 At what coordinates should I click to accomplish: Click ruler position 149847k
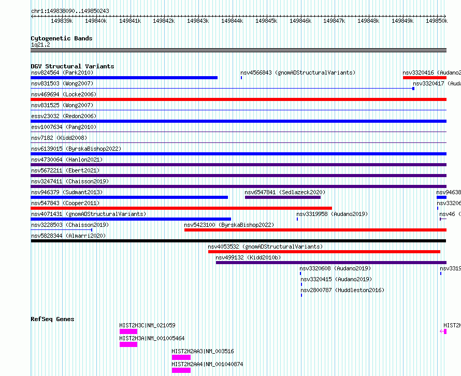coord(334,21)
